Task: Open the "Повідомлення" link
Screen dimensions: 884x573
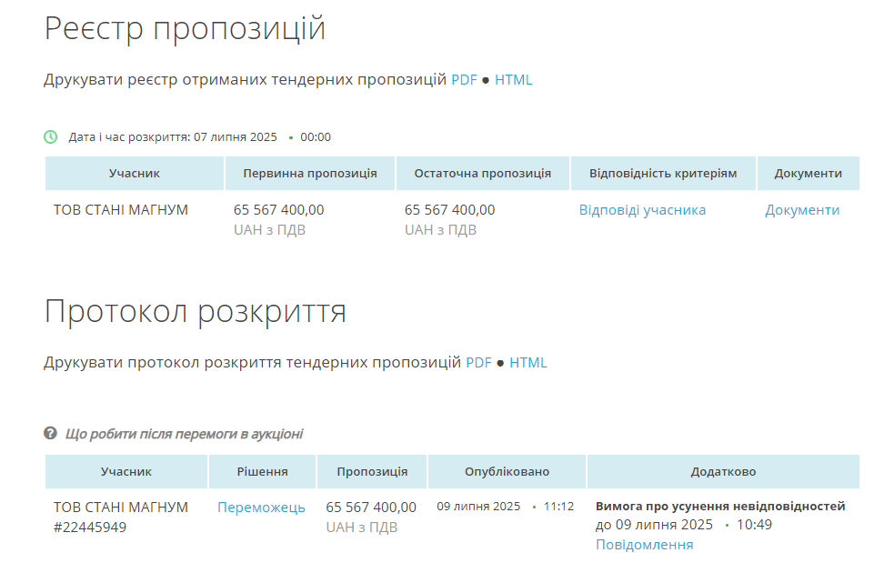Action: (644, 545)
